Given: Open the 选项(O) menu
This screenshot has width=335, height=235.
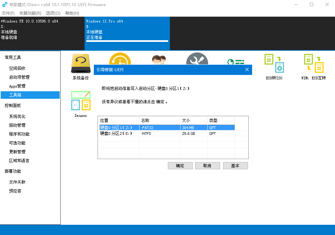Looking at the screenshot, I should click(53, 13).
